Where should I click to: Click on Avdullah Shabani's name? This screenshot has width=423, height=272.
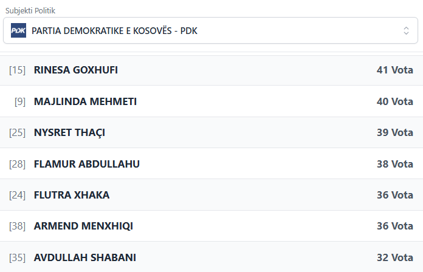(84, 257)
